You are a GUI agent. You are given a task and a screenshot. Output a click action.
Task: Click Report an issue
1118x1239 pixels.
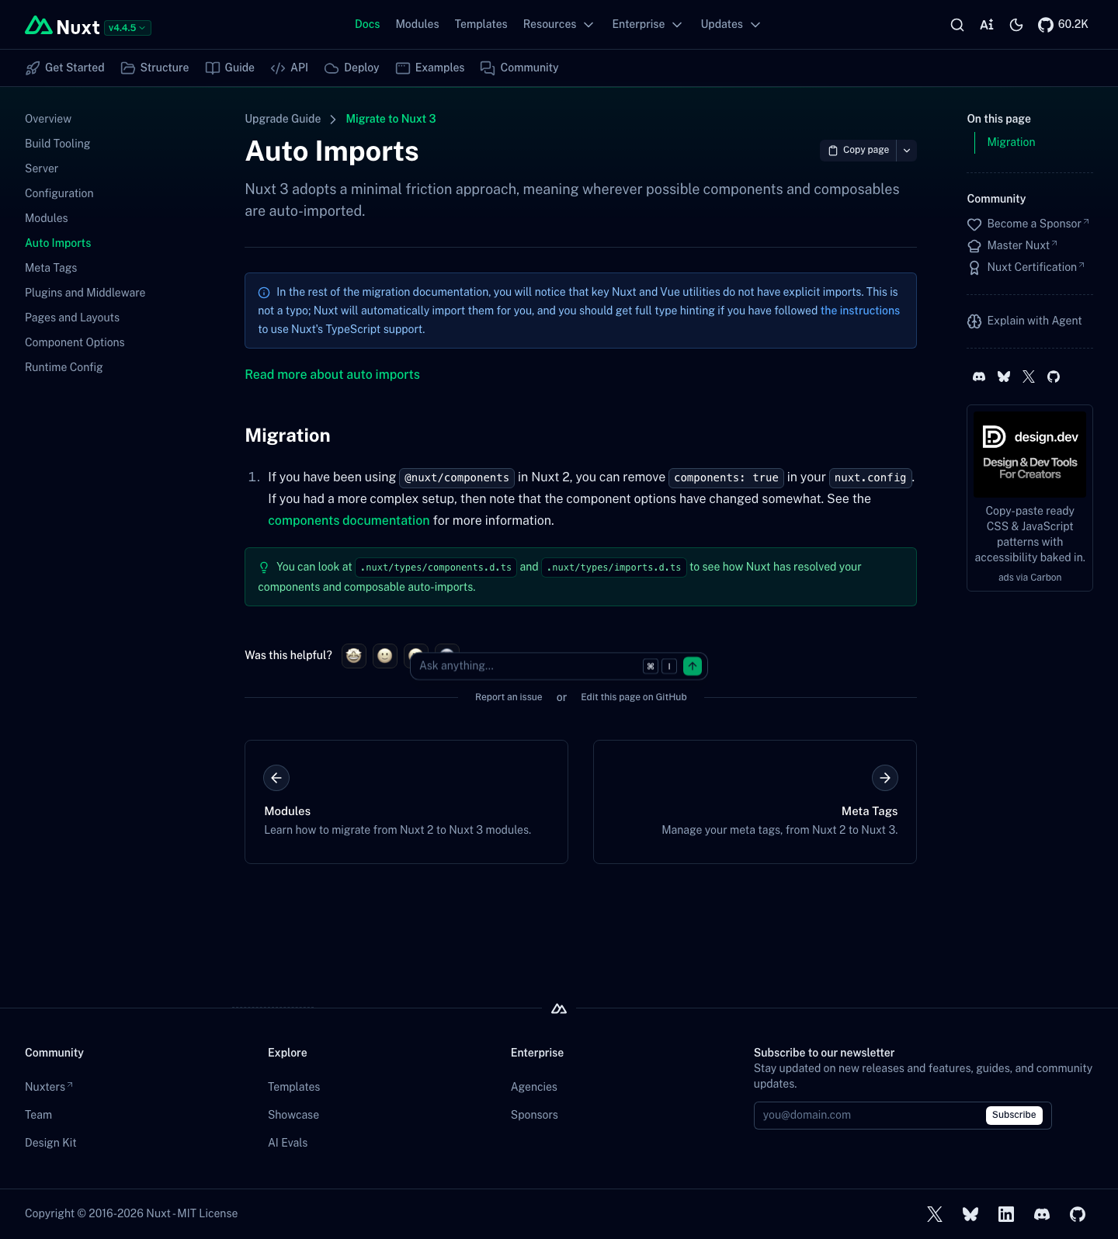[x=509, y=697]
